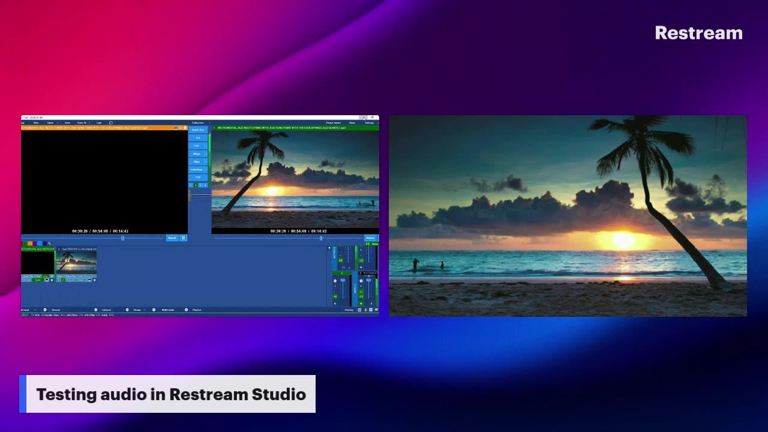The height and width of the screenshot is (432, 768).
Task: Switch to list view icon near Overlay
Action: coord(359,310)
